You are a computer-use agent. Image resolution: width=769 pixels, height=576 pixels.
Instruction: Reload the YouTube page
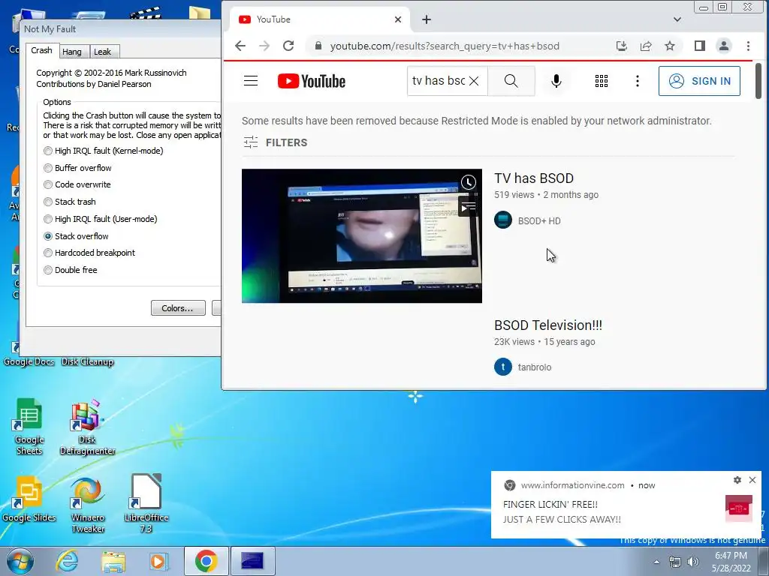point(288,46)
